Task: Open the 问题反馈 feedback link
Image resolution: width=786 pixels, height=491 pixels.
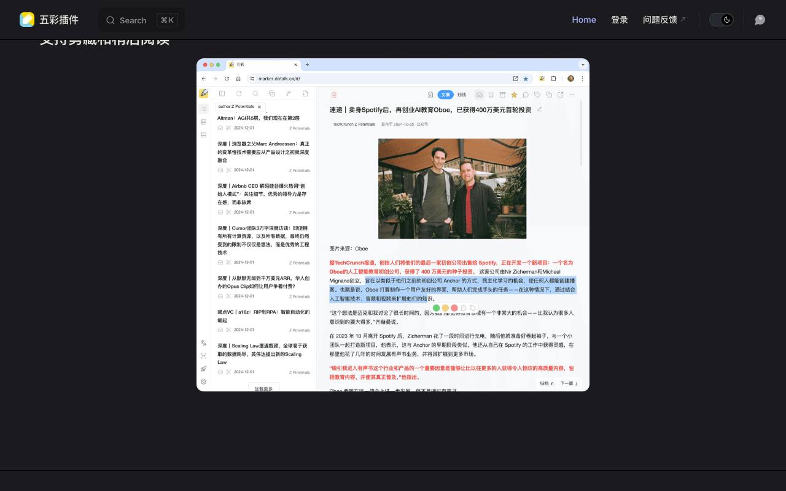Action: [x=664, y=20]
